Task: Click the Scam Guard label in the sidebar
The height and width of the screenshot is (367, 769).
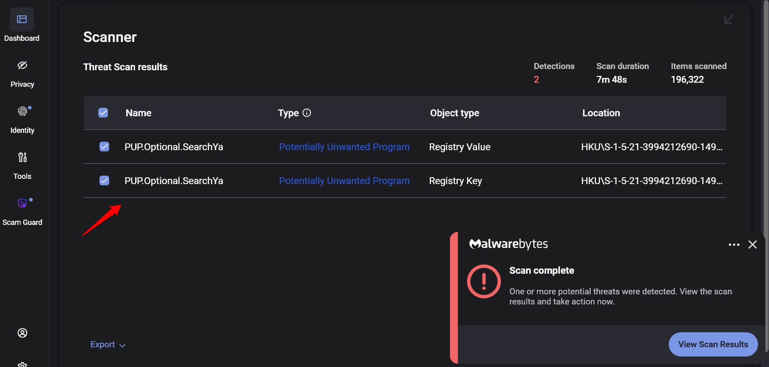Action: pyautogui.click(x=22, y=222)
